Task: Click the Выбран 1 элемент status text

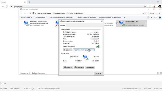Action: point(38,73)
